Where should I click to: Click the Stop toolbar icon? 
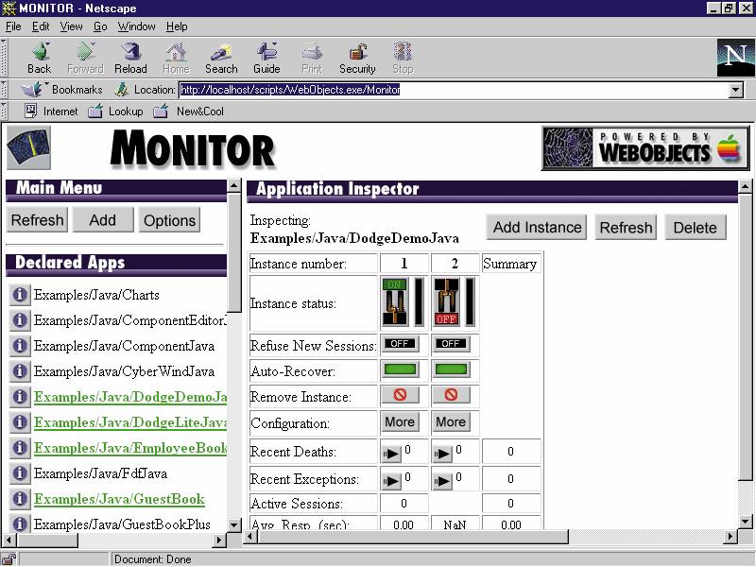click(403, 58)
